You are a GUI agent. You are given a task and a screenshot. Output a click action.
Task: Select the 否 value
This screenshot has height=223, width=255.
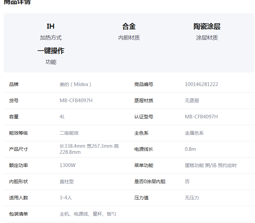click(x=187, y=182)
